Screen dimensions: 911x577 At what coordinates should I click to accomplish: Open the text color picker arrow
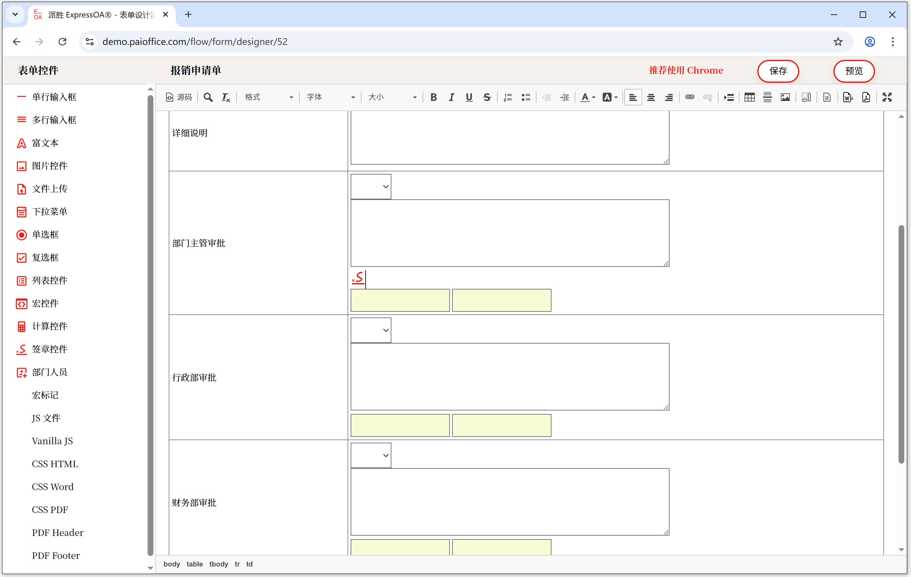(593, 98)
